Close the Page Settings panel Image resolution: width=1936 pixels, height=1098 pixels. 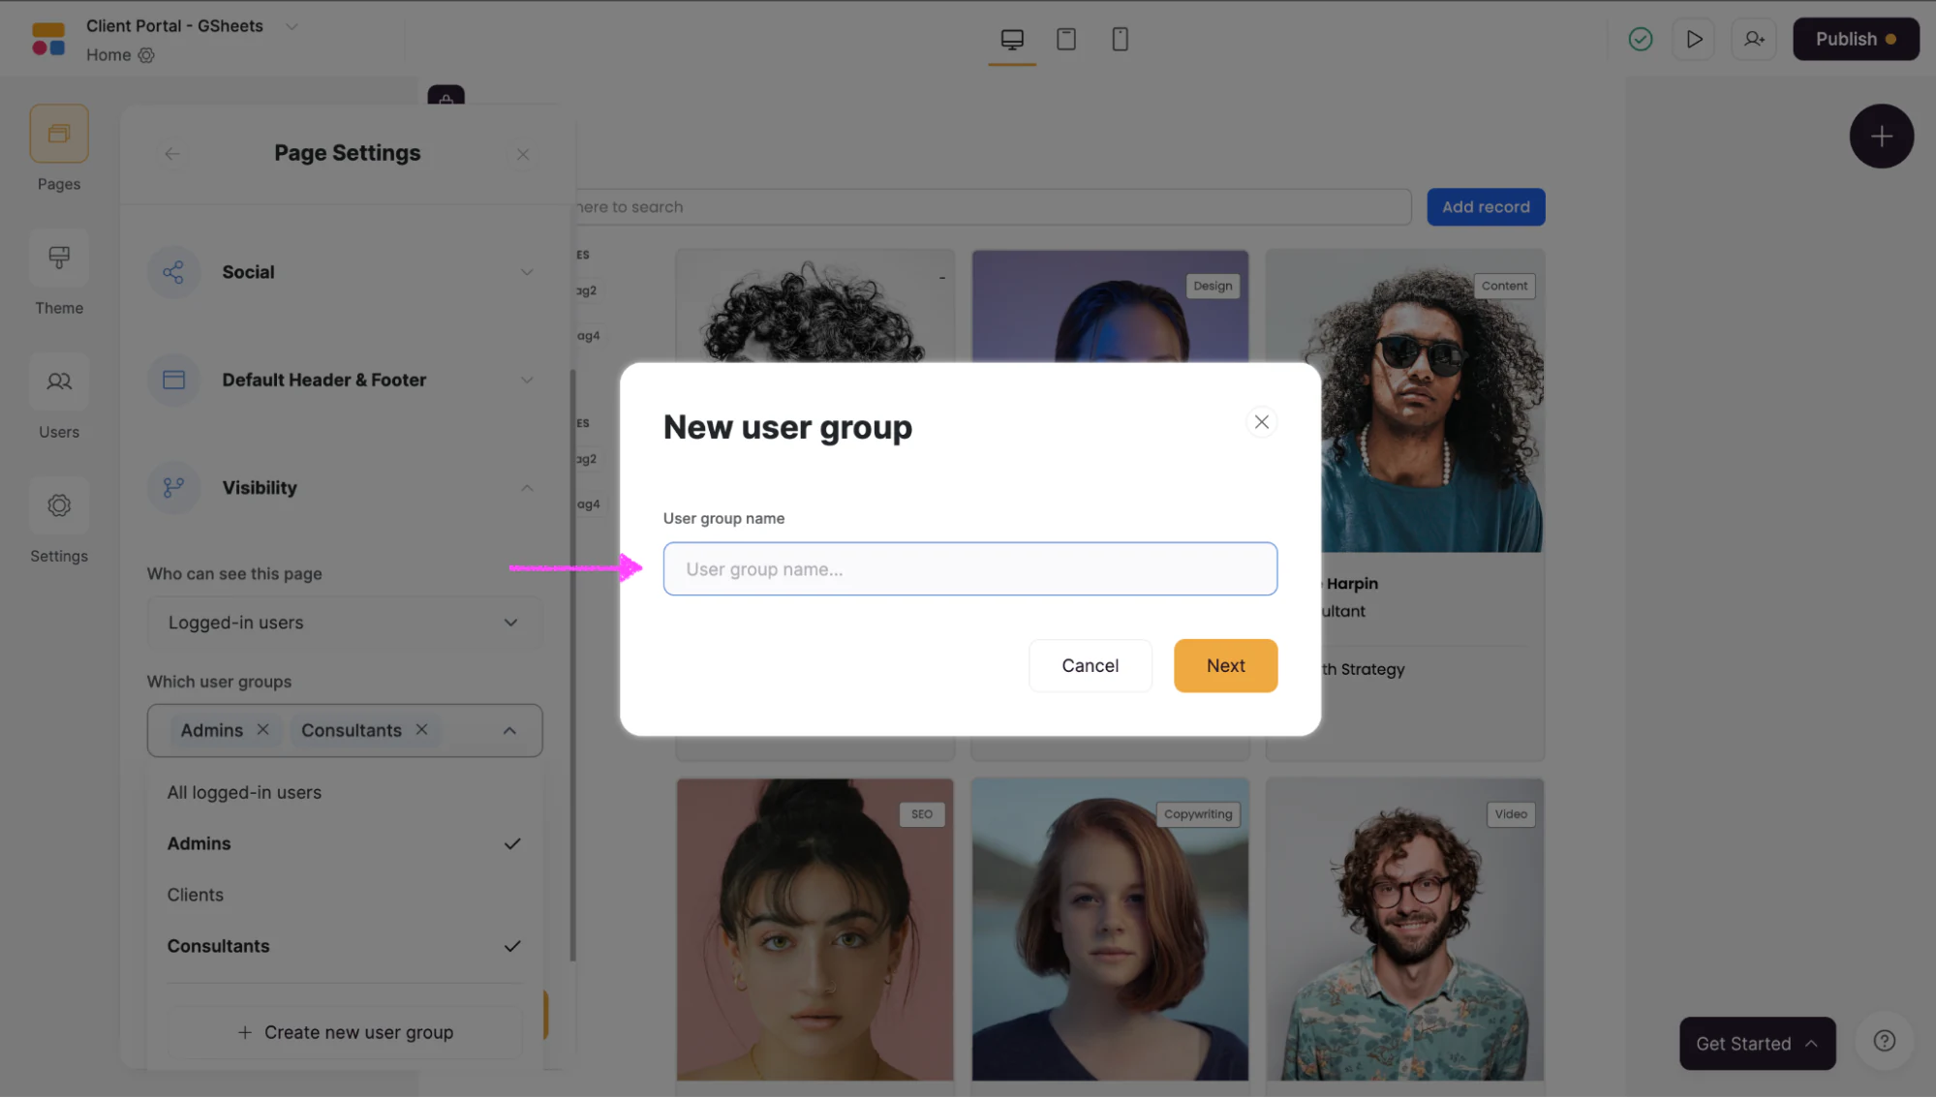coord(523,154)
